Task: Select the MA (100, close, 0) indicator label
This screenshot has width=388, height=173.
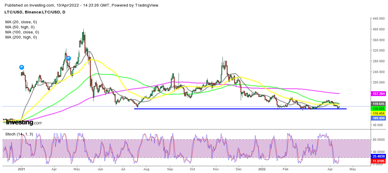Action: pos(22,32)
